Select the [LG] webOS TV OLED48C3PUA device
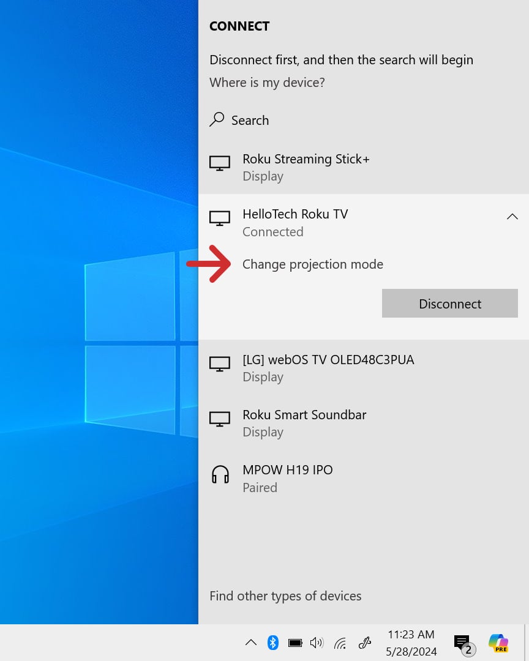Screen dimensions: 529x661 [328, 367]
